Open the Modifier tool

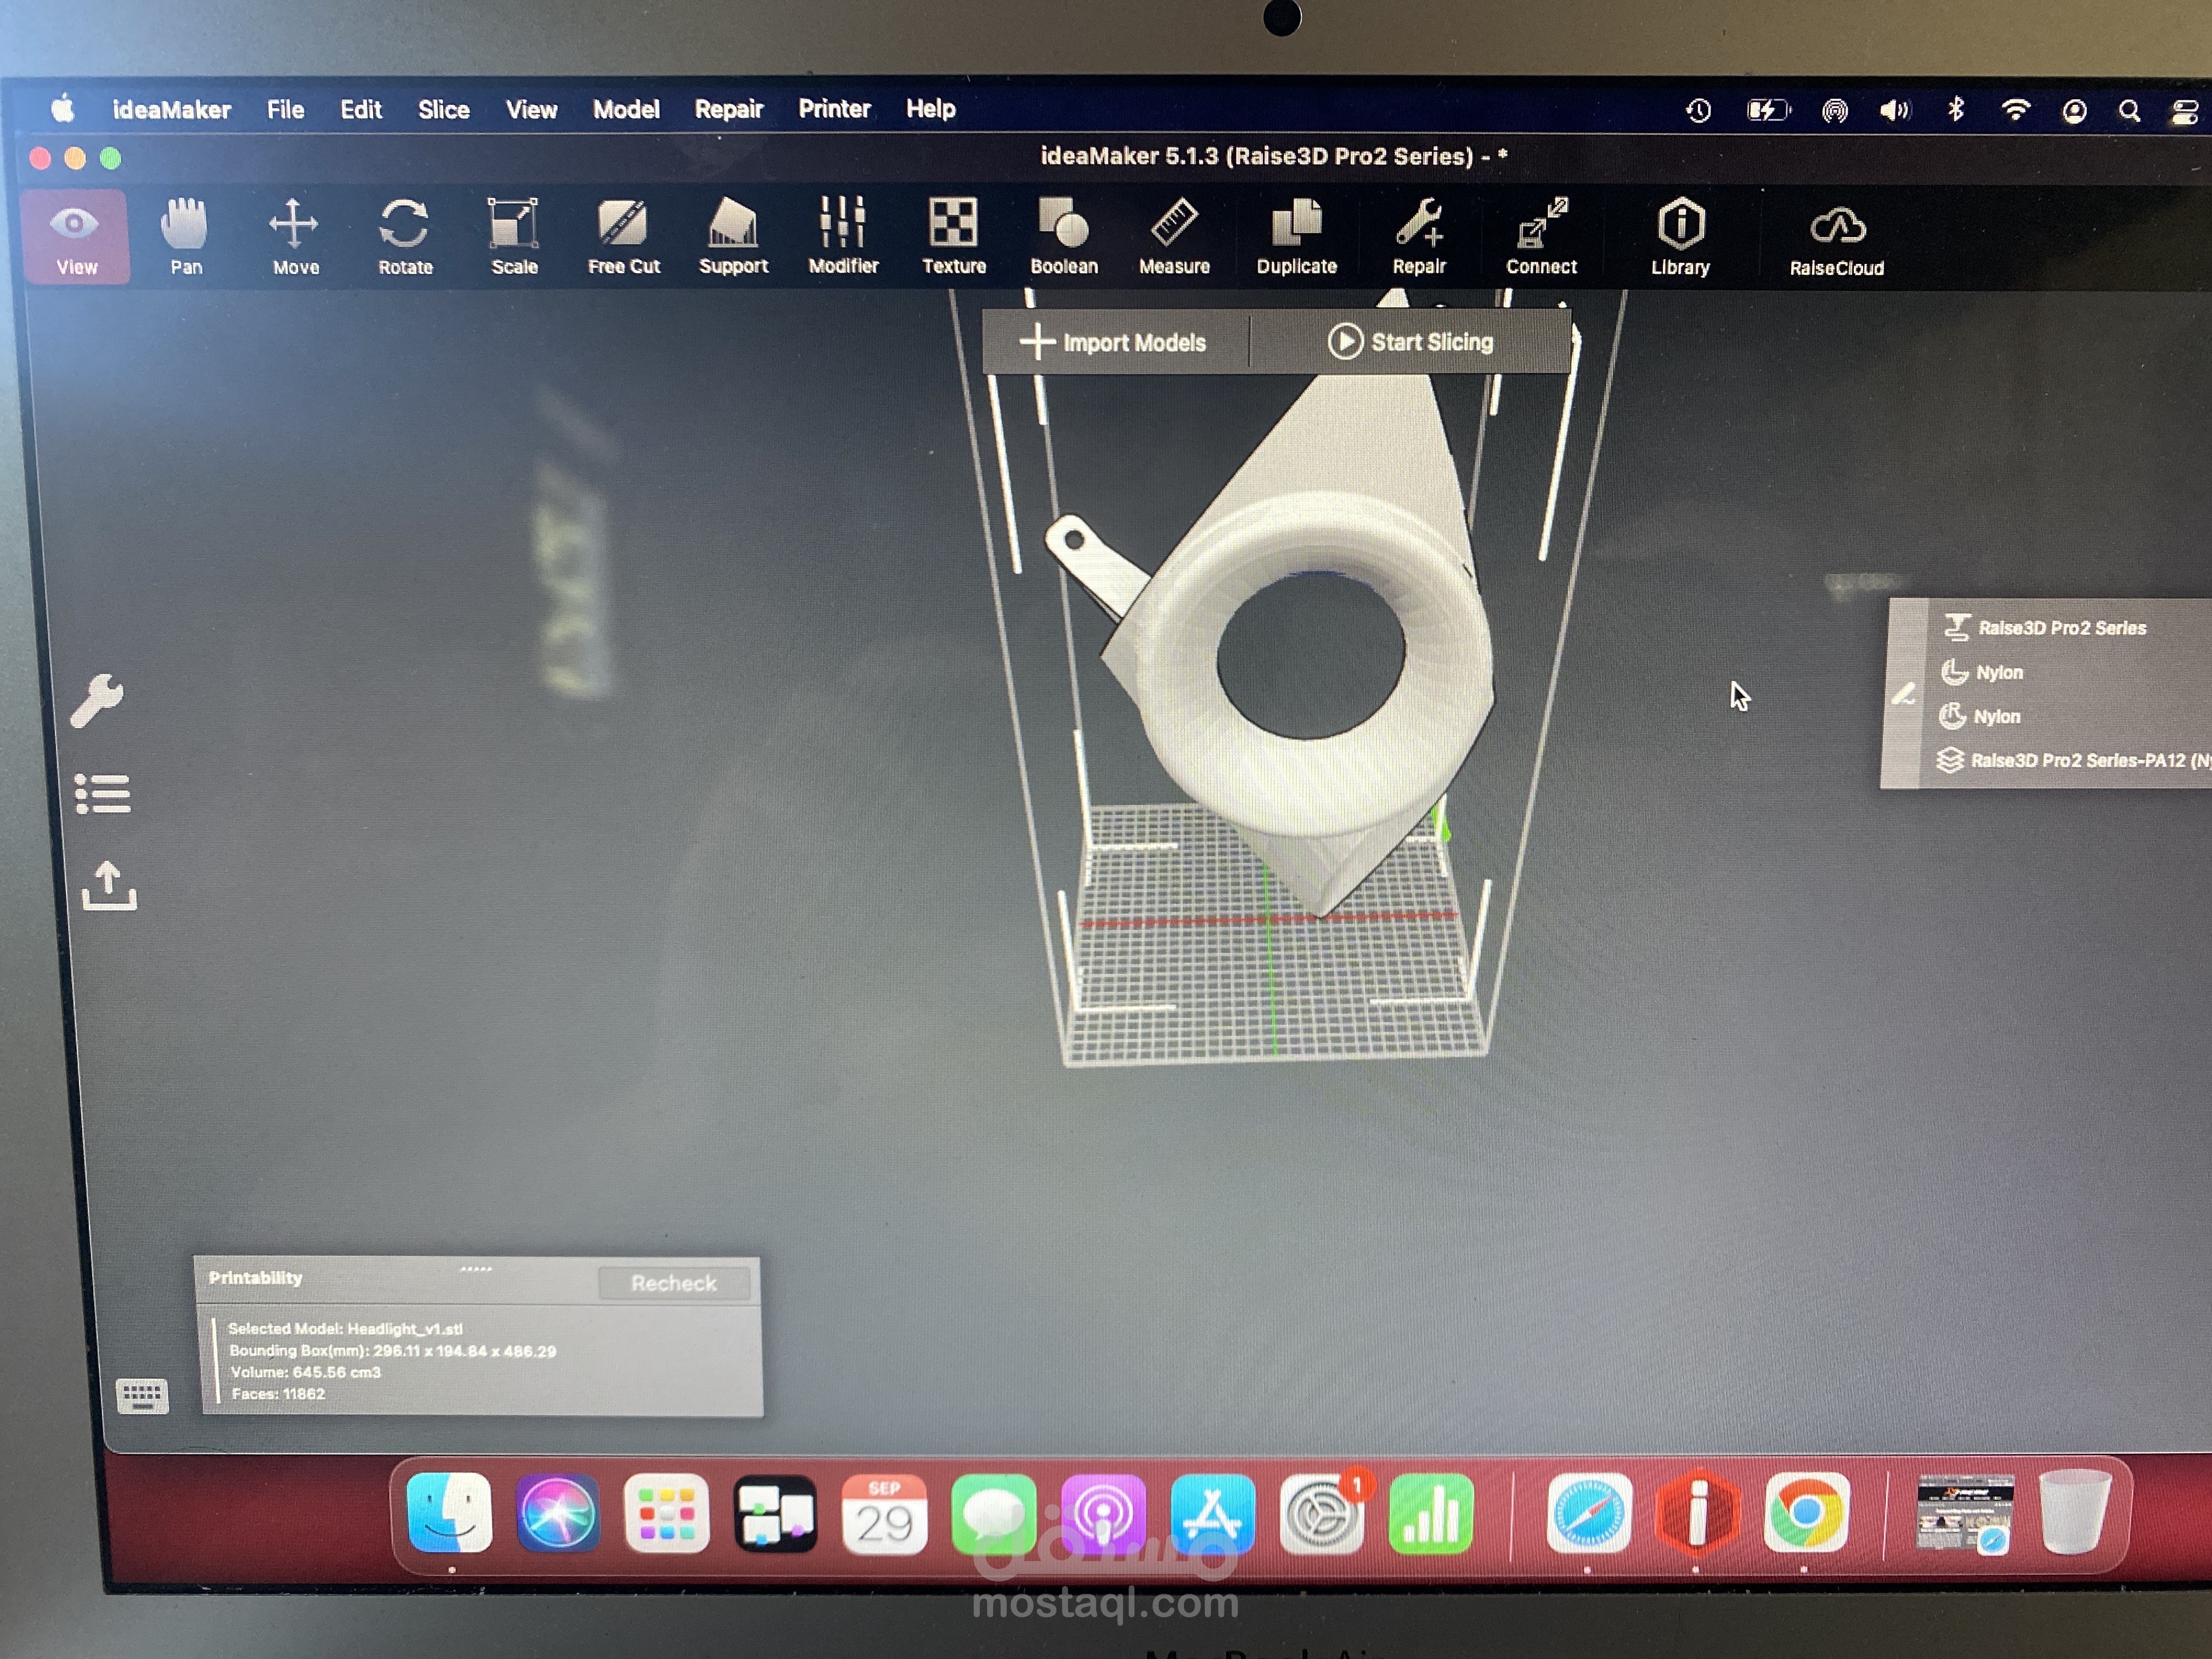pos(843,237)
